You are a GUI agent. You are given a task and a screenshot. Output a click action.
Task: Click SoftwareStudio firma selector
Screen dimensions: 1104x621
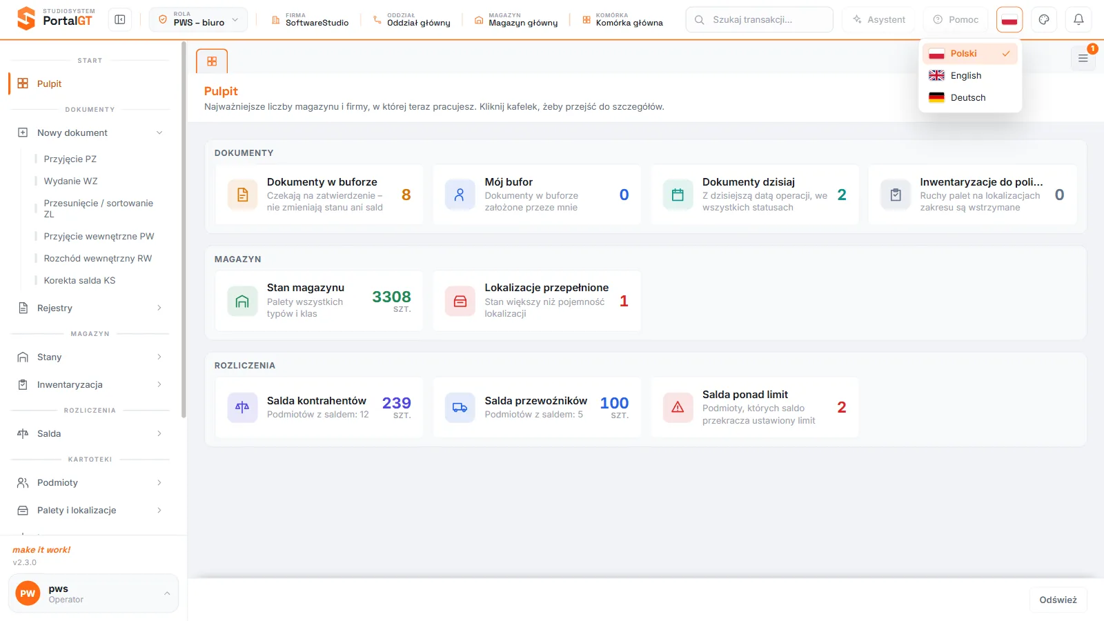click(310, 20)
